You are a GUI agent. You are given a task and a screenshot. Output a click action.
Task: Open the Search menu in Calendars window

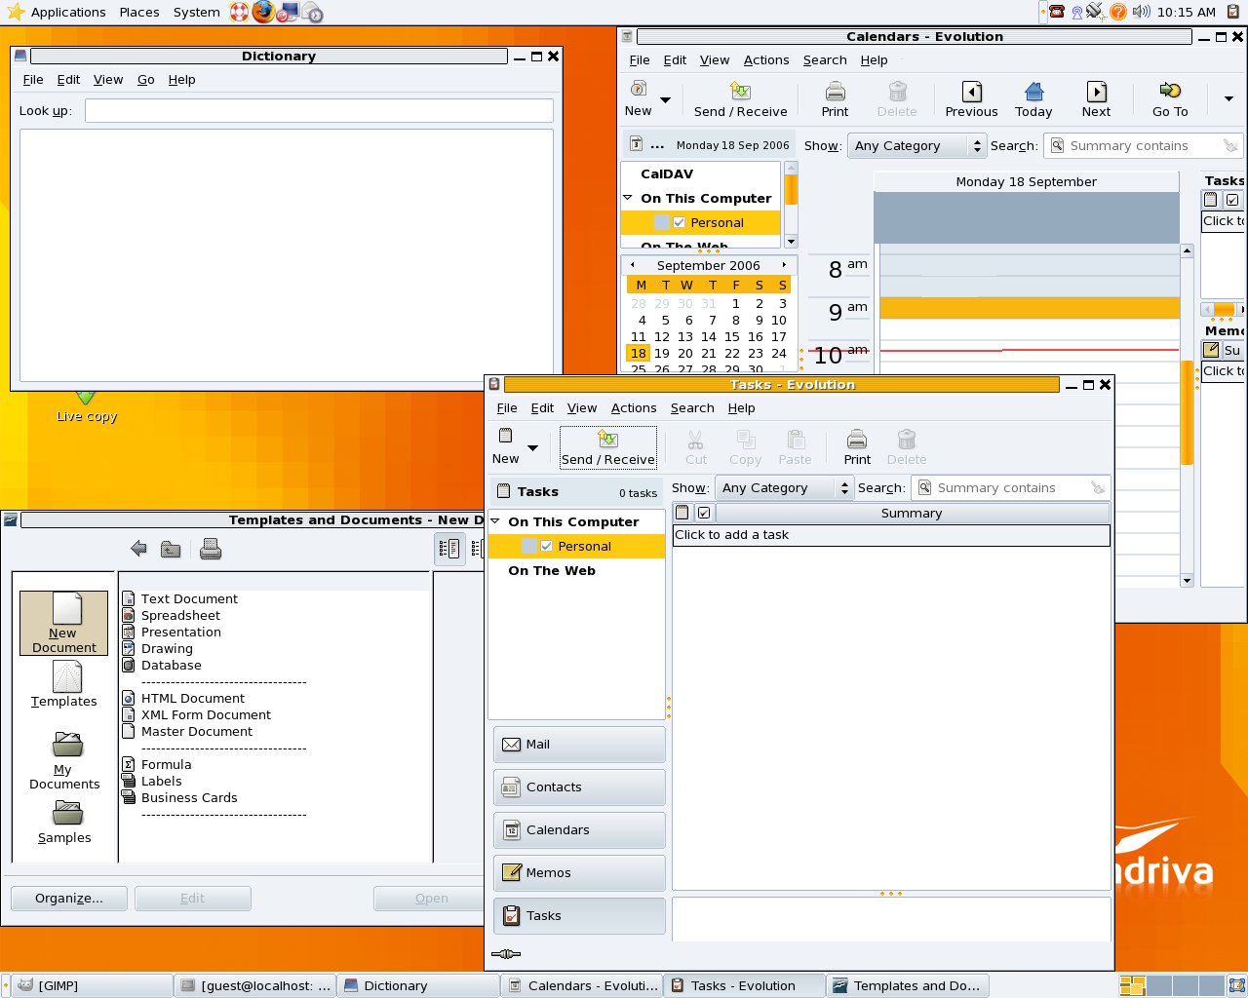(x=825, y=59)
